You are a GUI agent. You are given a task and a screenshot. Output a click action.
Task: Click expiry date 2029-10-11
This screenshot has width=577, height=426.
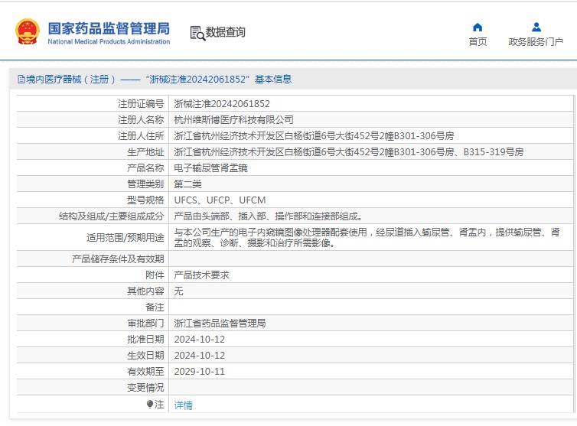coord(200,371)
